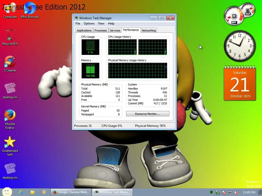Screen dimensions: 262x196
Task: Click the Up Time value 0:00:08:47
Action: point(160,100)
